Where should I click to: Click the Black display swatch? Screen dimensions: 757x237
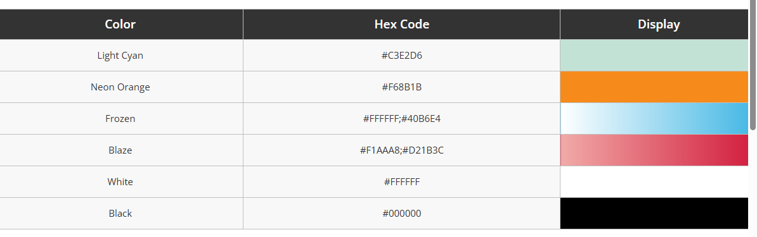654,214
